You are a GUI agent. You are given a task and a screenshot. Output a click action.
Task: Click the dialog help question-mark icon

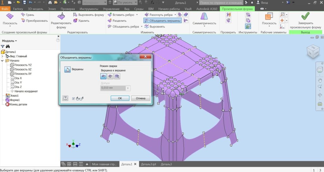[x=65, y=98]
